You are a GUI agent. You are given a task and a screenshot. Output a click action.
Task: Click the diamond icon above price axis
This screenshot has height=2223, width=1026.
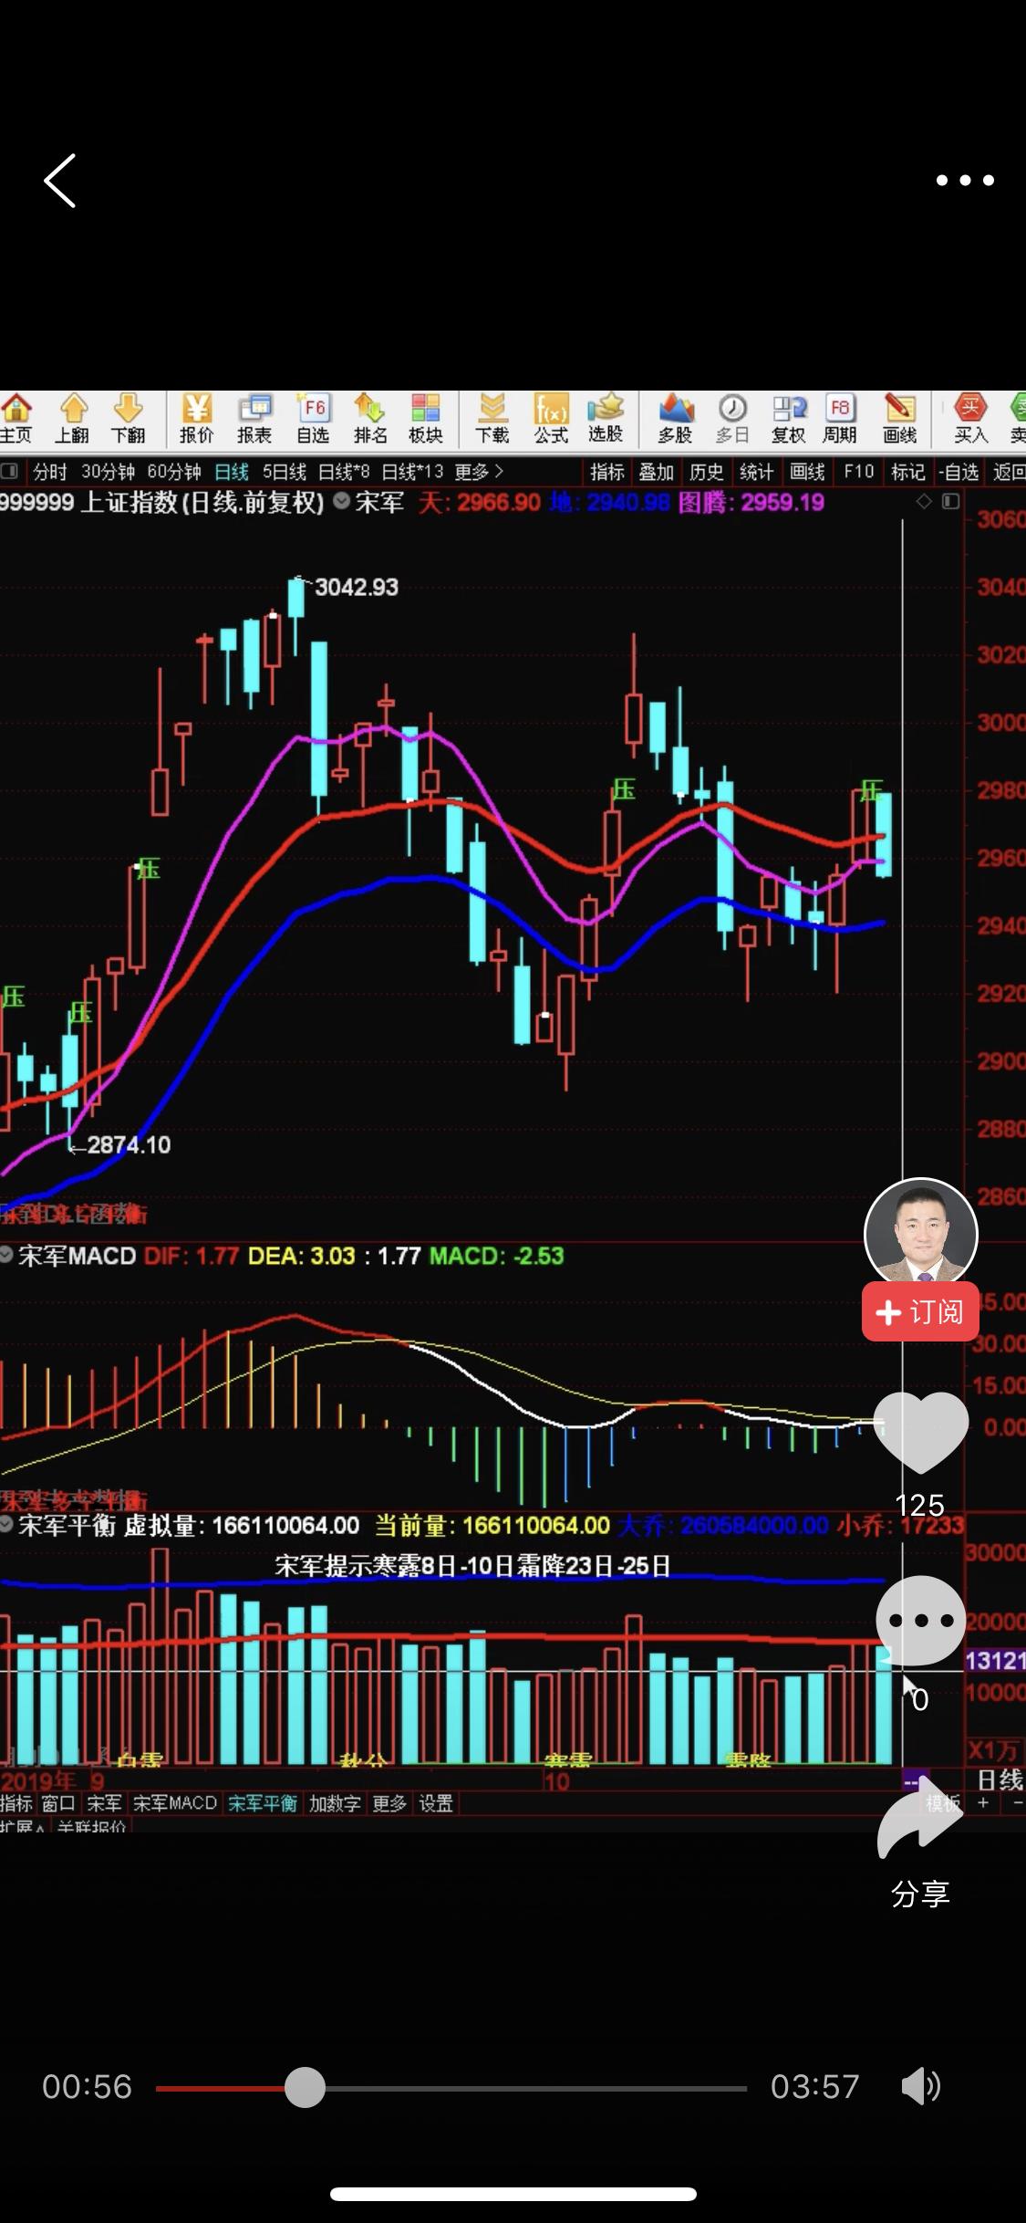click(x=924, y=501)
